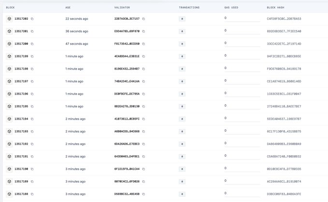Image resolution: width=328 pixels, height=202 pixels.
Task: Click transaction count badge for block 13517188
Action: [x=182, y=194]
